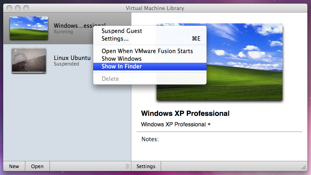This screenshot has width=311, height=175.
Task: Click the Suspended status label
Action: (x=66, y=64)
